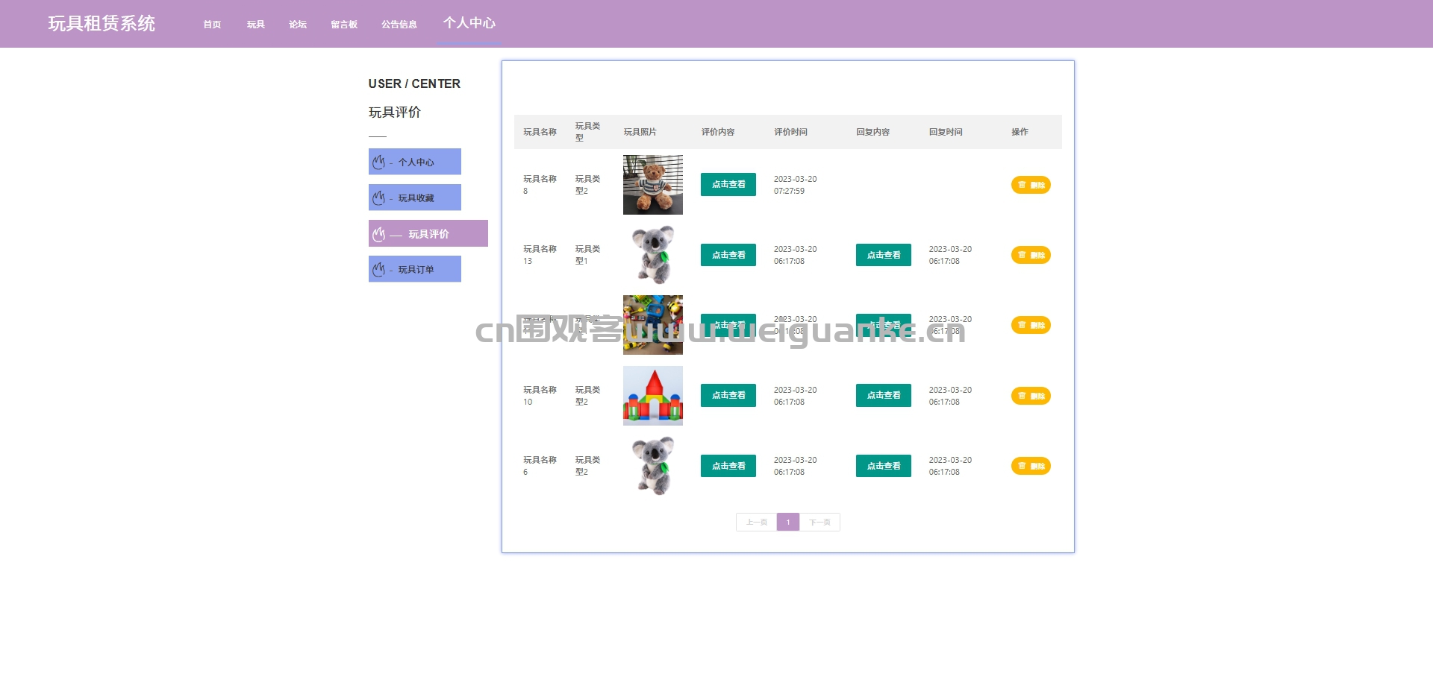Open the teddy bear photo thumbnail

[653, 185]
